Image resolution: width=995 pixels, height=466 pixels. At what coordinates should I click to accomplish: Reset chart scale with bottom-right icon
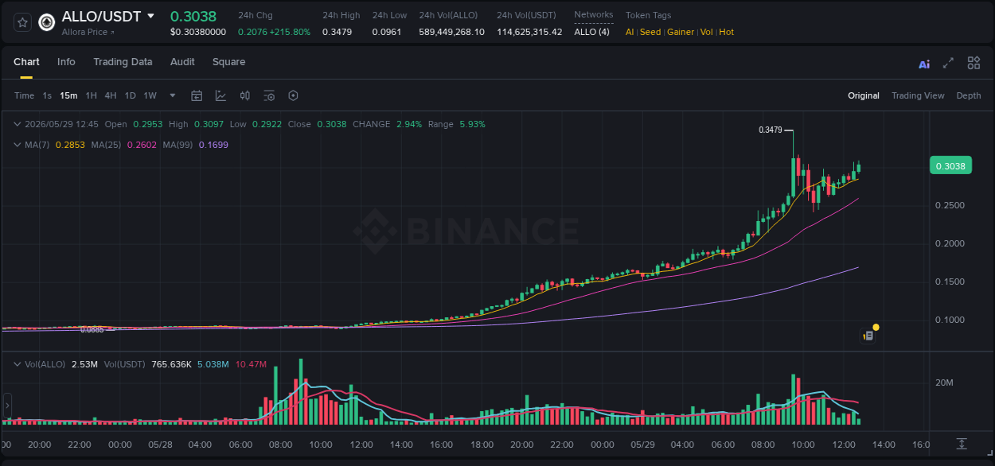tap(962, 443)
